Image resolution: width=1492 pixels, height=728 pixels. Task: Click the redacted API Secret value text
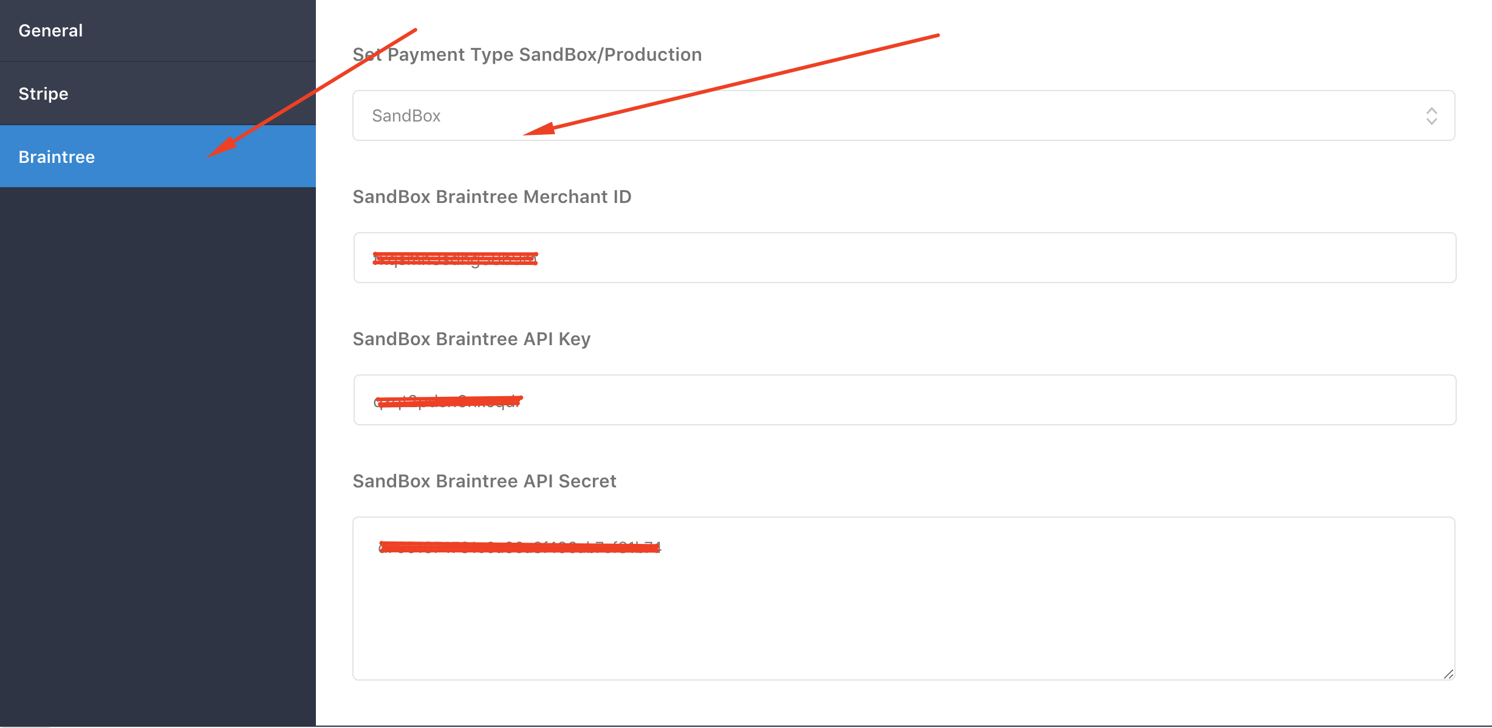pyautogui.click(x=519, y=547)
